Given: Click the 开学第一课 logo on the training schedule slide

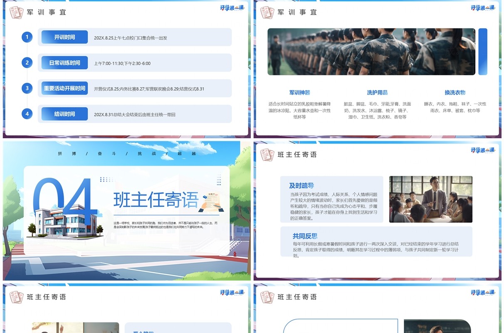Looking at the screenshot, I should [232, 7].
